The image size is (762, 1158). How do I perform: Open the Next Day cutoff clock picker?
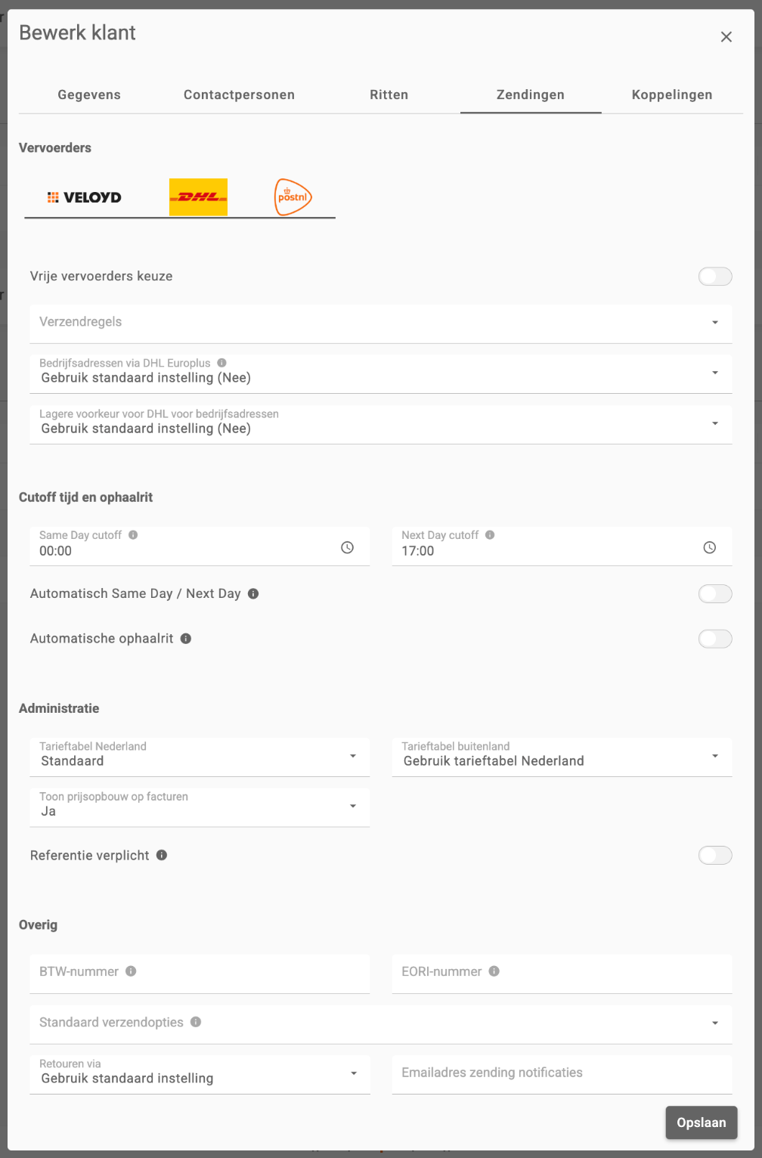(709, 547)
